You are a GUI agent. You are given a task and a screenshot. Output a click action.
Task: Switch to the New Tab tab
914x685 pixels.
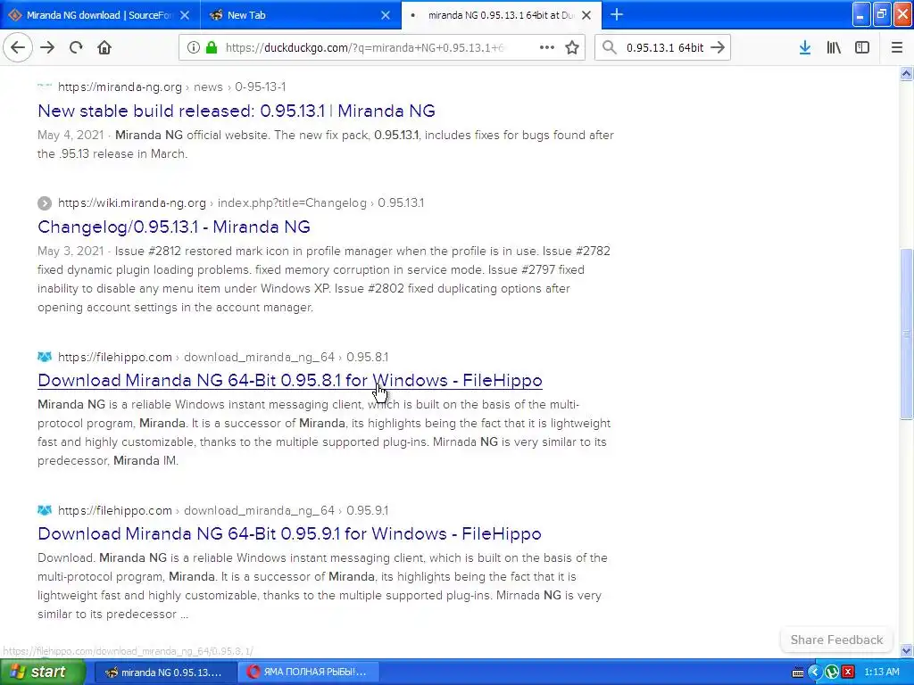tap(301, 15)
